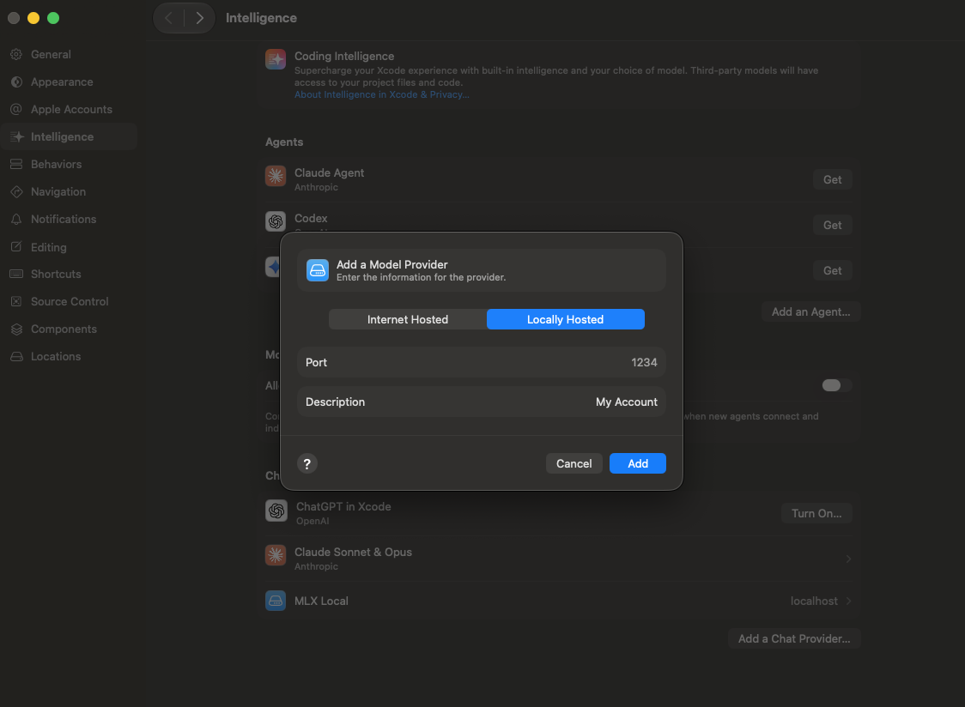The height and width of the screenshot is (707, 965).
Task: Open help with the question mark button
Action: click(x=307, y=463)
